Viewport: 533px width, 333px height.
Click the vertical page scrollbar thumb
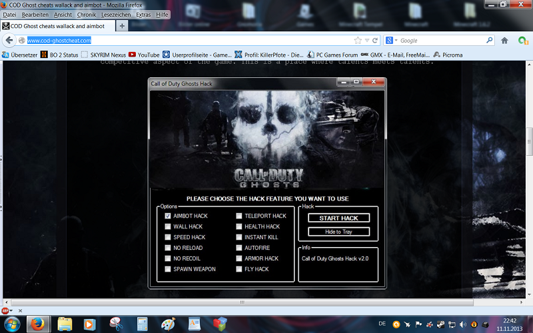tap(529, 141)
